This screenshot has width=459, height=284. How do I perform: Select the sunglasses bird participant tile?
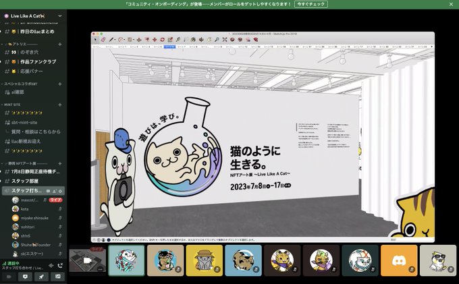pos(438,260)
